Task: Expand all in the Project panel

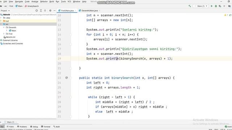Action: click(x=41, y=10)
